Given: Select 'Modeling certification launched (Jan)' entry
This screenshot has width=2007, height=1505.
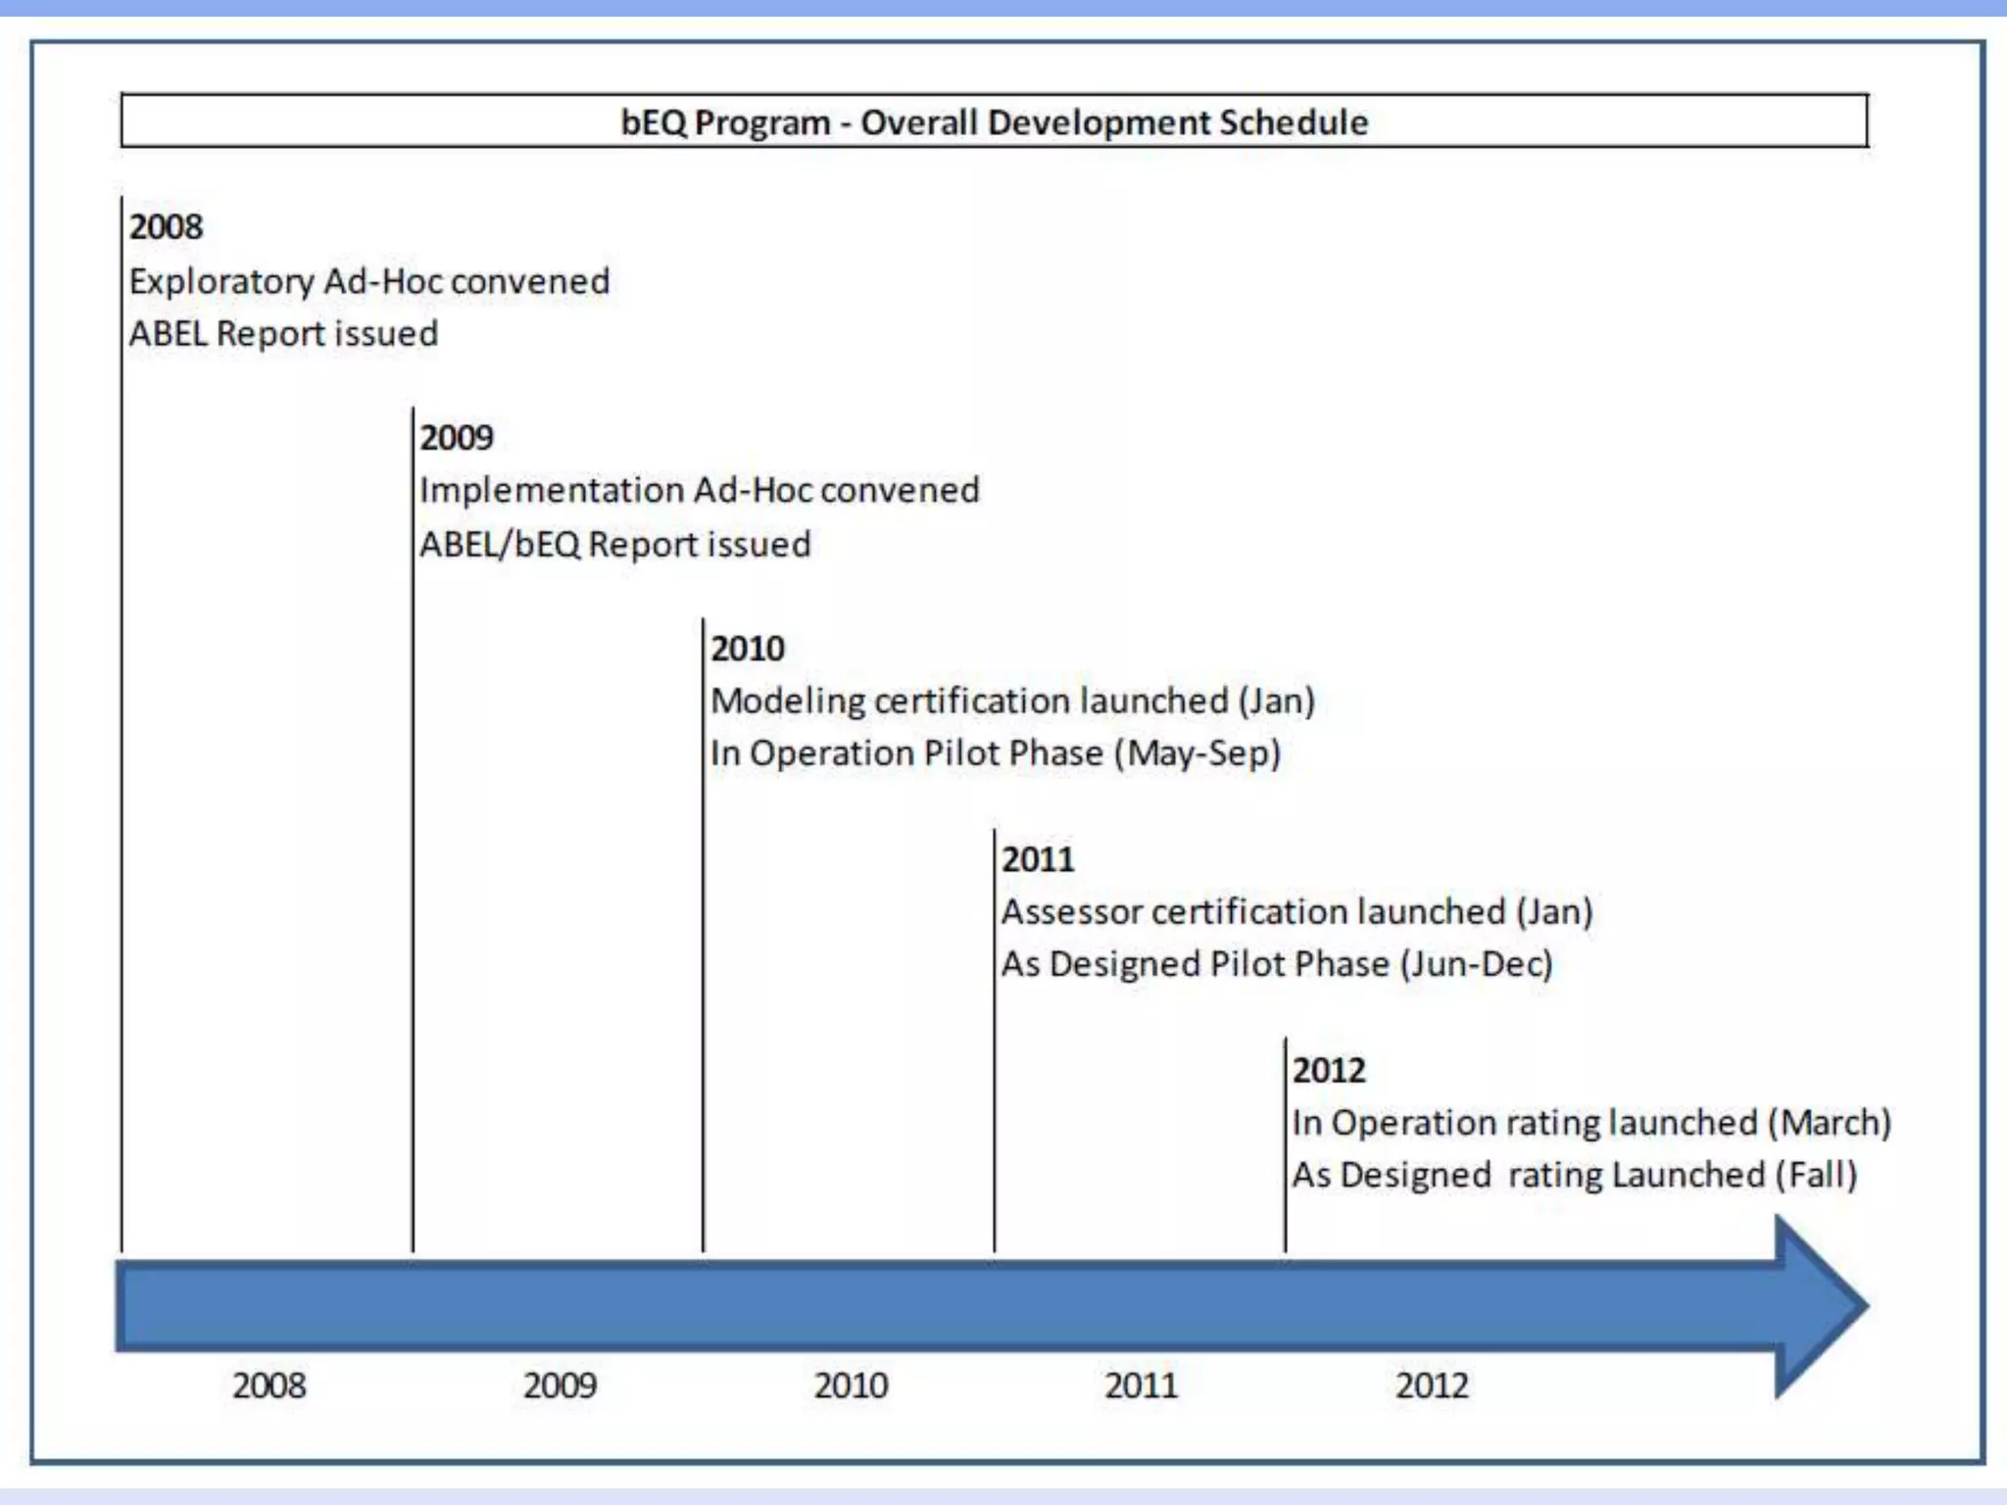Looking at the screenshot, I should [x=1012, y=701].
